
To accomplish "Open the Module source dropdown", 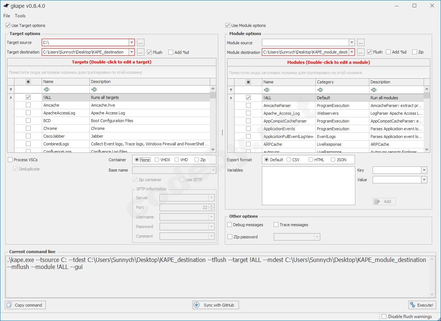I will (352, 43).
